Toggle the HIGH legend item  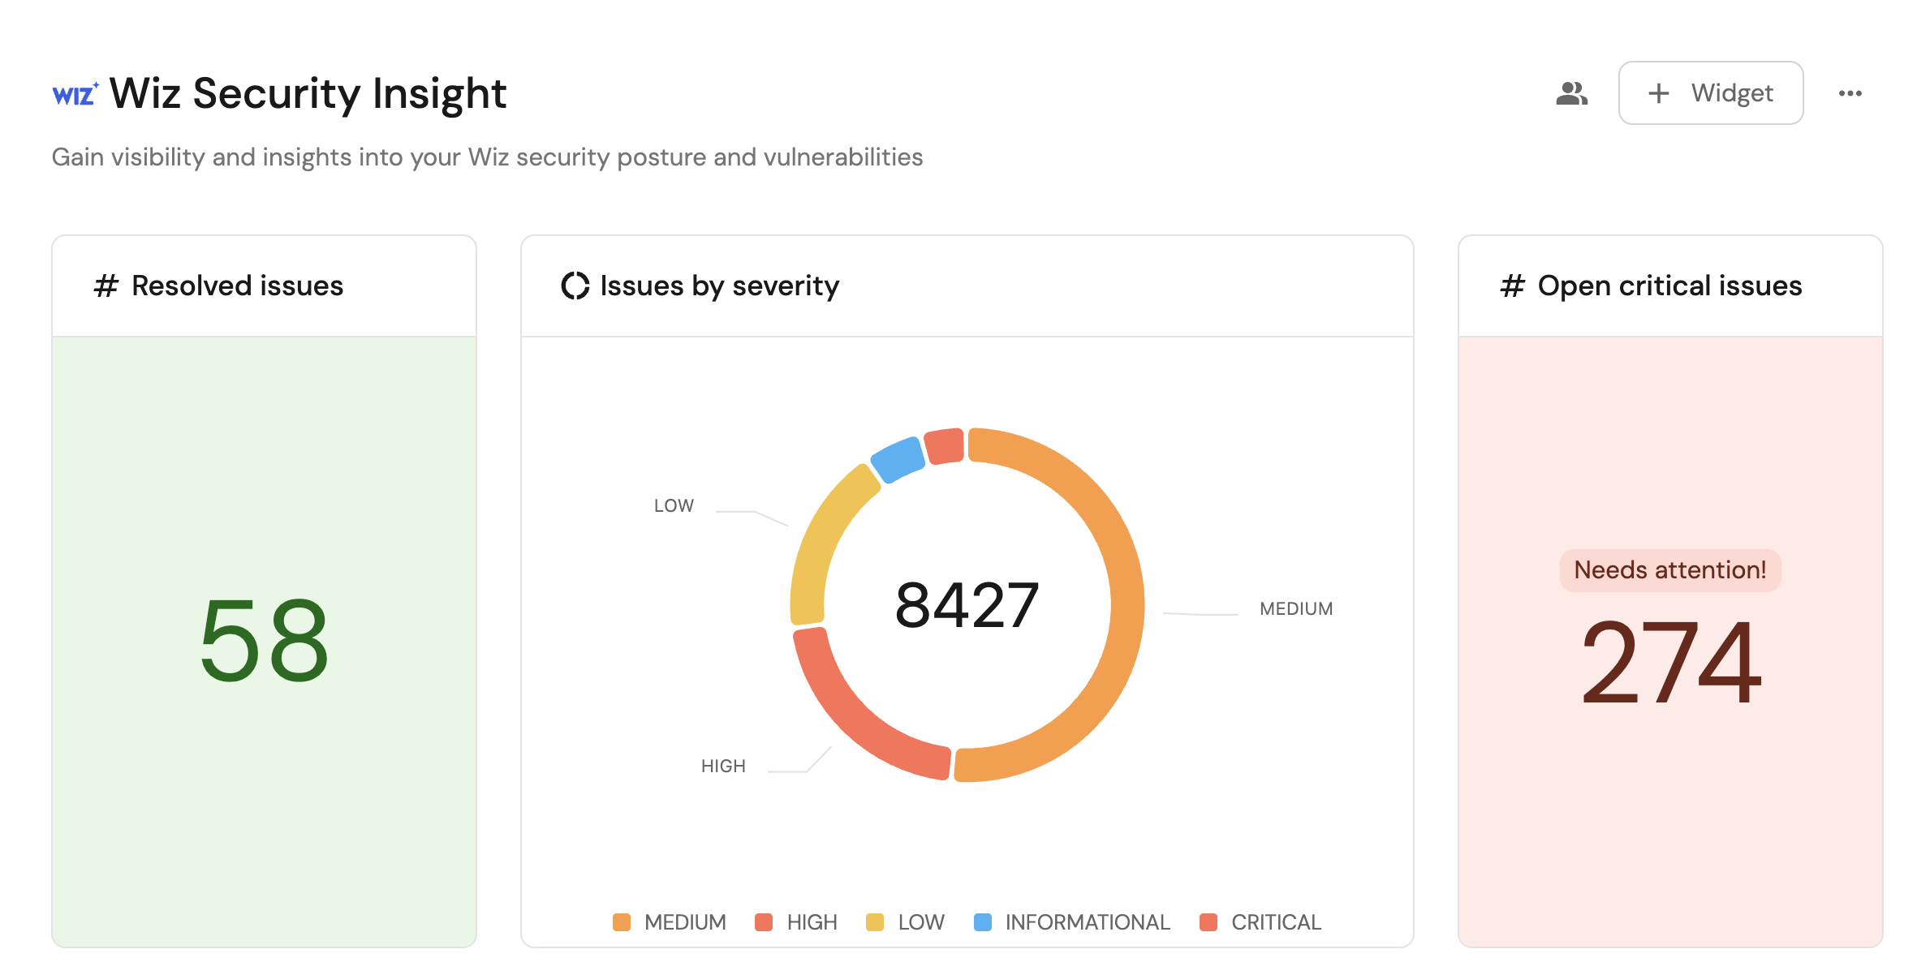796,922
